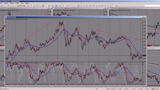
Task: Click the empty toolbar search field
Action: click(x=152, y=6)
